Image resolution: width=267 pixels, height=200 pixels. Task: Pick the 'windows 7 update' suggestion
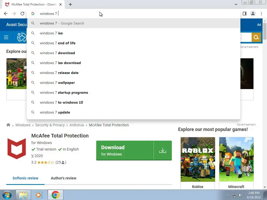click(133, 112)
